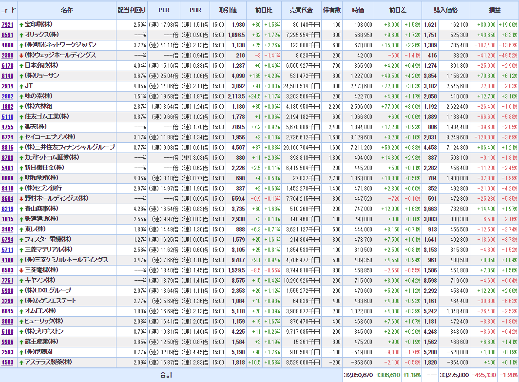Click the green up arrow beside 楽天
This screenshot has width=519, height=382.
pos(21,127)
